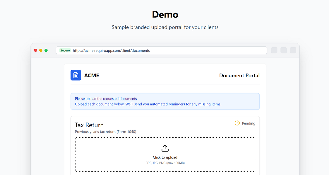Click the rightmost gray square in browser toolbar

[293, 50]
